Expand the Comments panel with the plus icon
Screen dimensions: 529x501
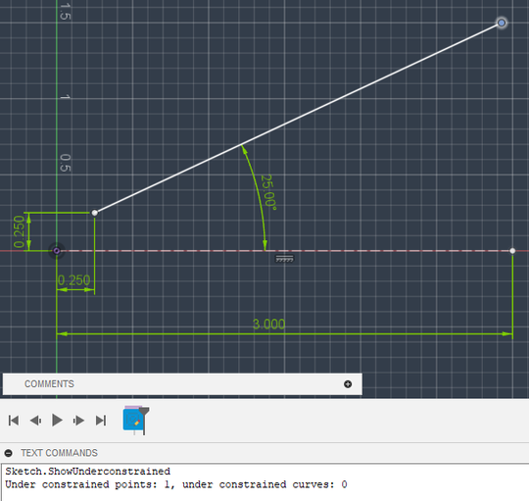coord(348,384)
